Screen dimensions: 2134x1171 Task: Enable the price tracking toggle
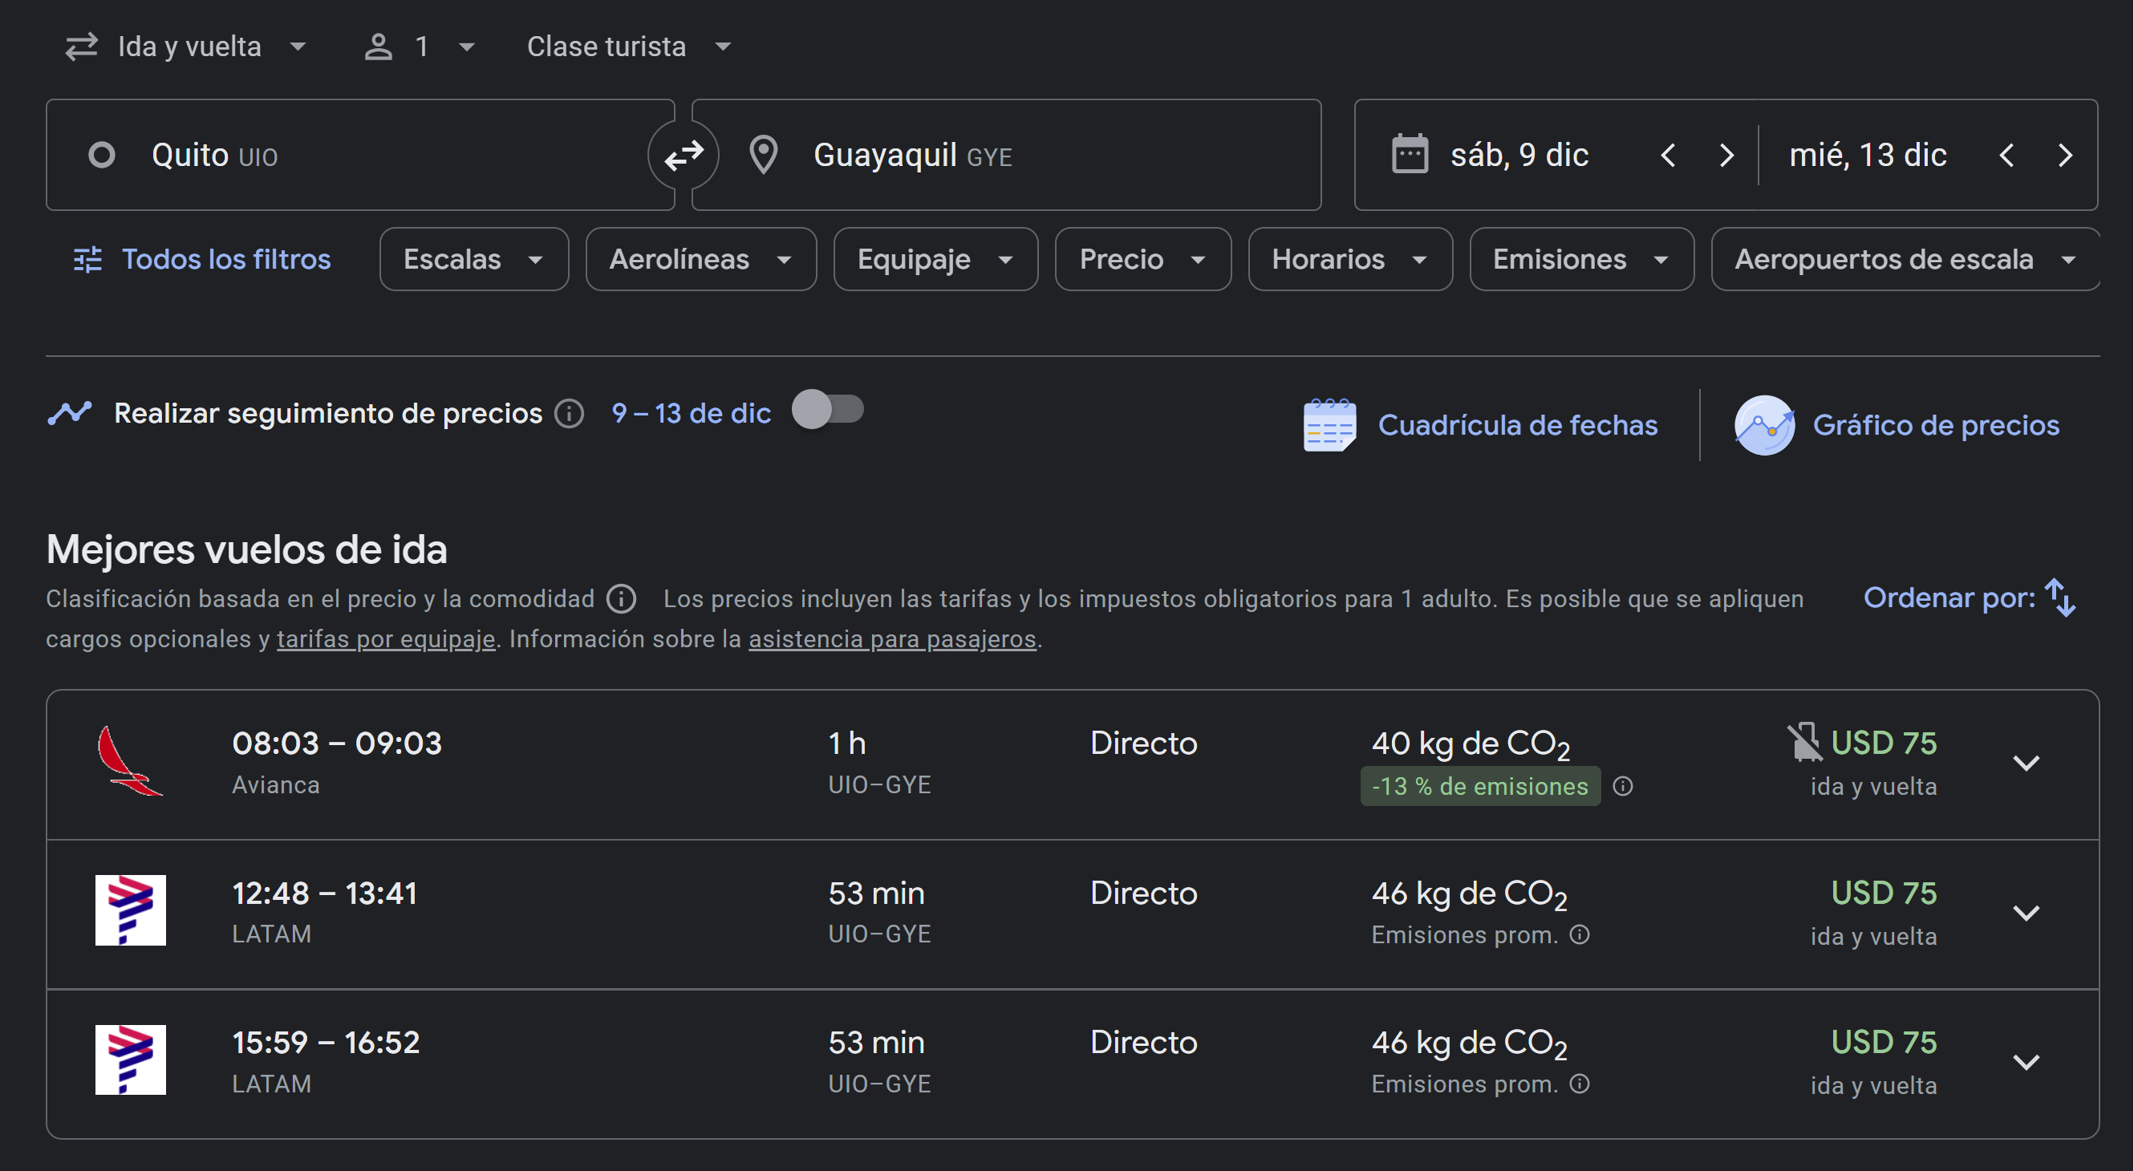click(x=828, y=409)
